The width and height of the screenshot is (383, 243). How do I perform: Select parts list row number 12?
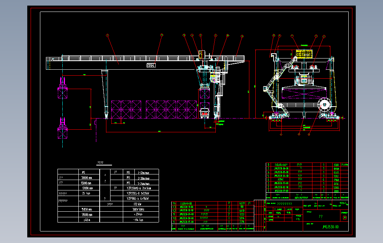pyautogui.click(x=174, y=211)
